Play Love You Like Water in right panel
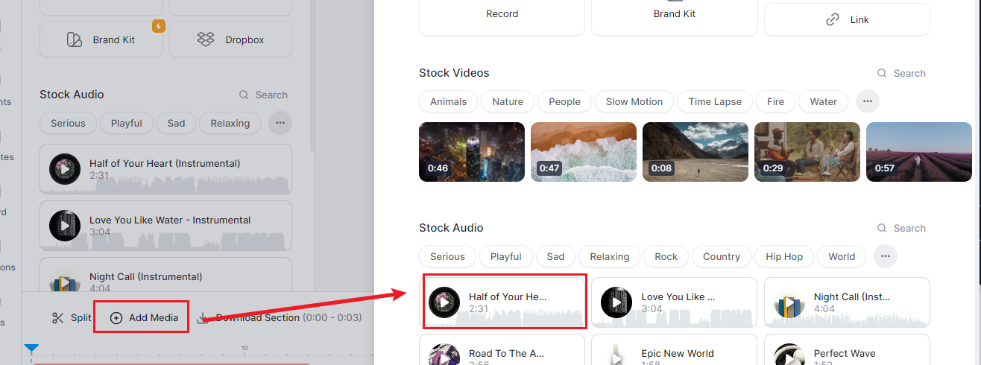 616,303
